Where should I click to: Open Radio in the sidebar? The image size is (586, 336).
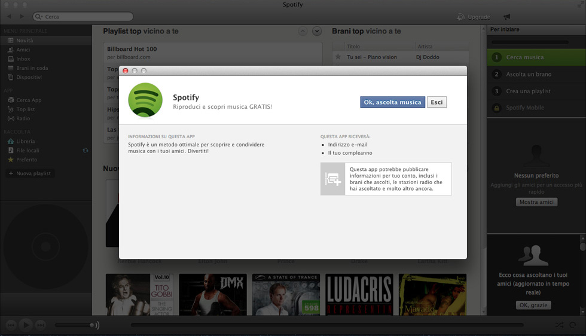[x=23, y=118]
